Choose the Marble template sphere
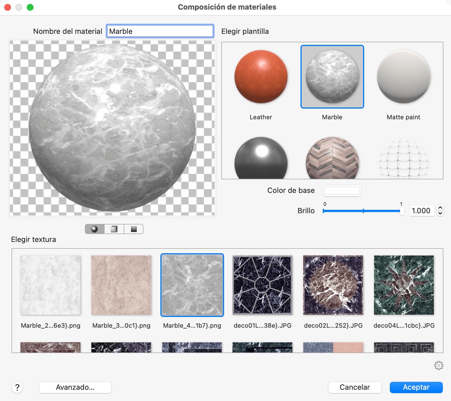 coord(332,77)
